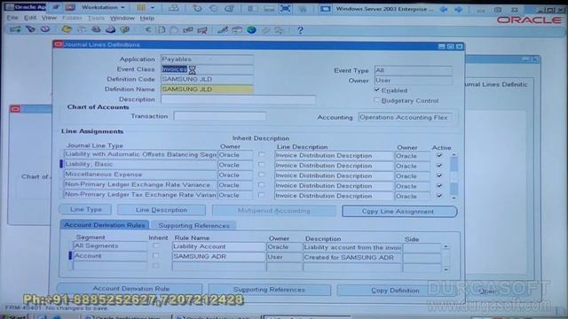Click the VMware pause/suspend bars icon
The image size is (568, 319).
pos(141,7)
